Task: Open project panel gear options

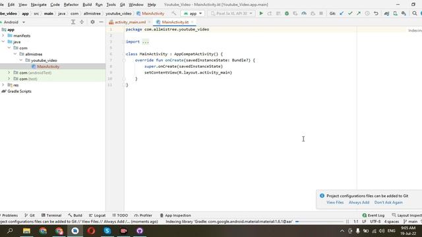Action: click(x=92, y=22)
